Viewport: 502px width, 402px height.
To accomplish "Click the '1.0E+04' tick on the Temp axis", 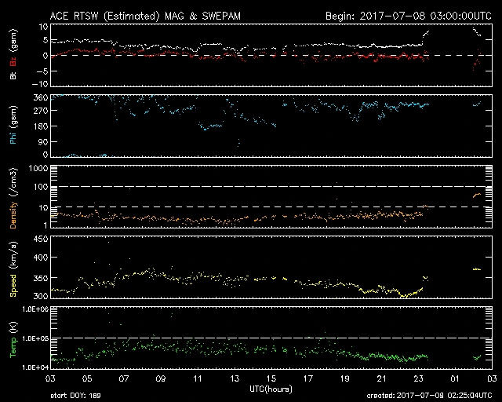I will coord(35,367).
